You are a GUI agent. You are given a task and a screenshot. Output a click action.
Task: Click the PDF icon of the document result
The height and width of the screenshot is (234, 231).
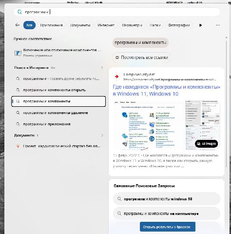pyautogui.click(x=18, y=146)
